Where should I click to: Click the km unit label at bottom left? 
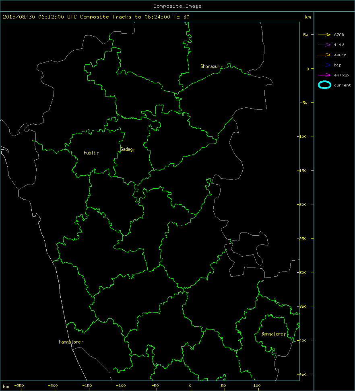(6, 387)
